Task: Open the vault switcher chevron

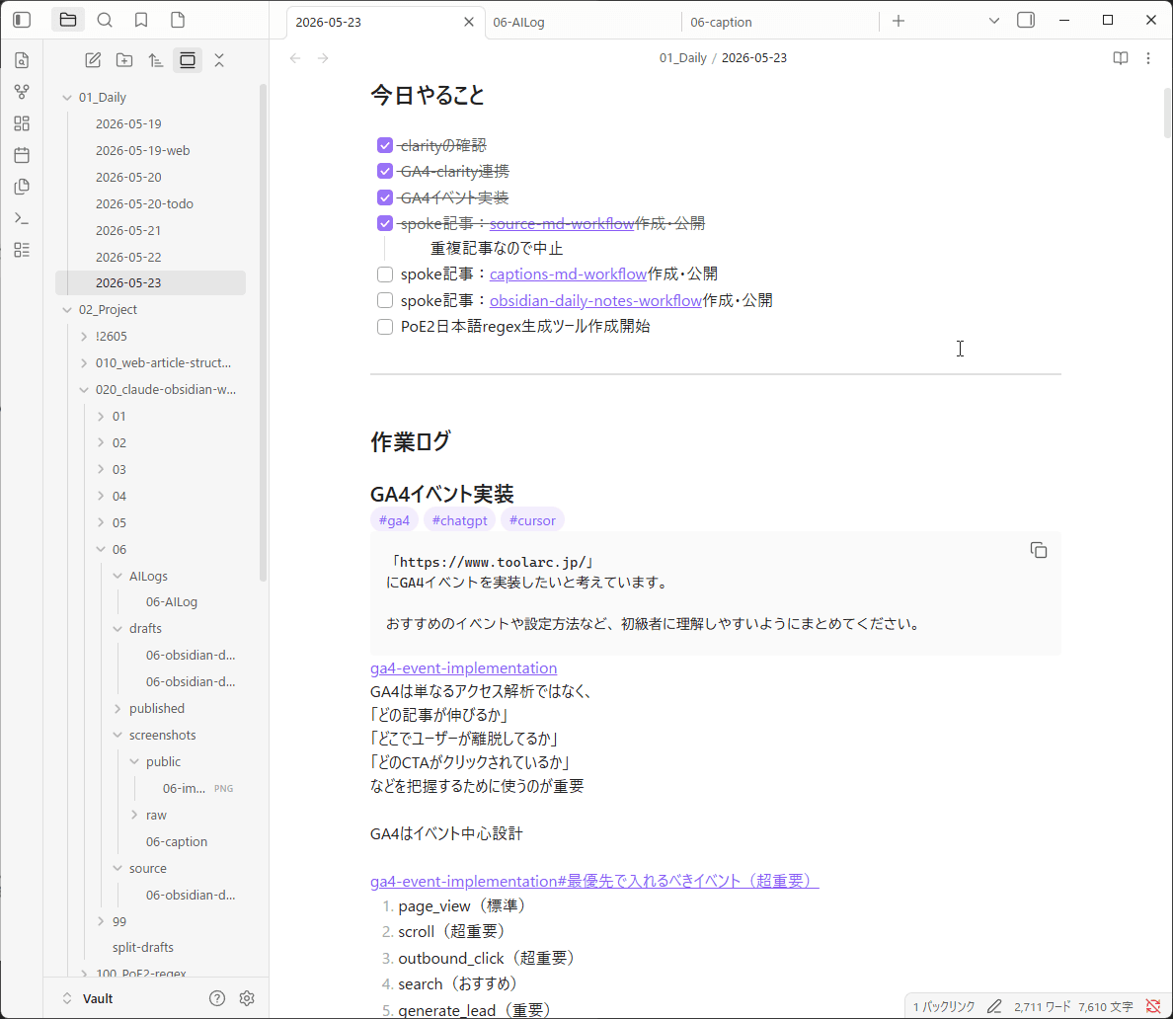Action: (66, 999)
